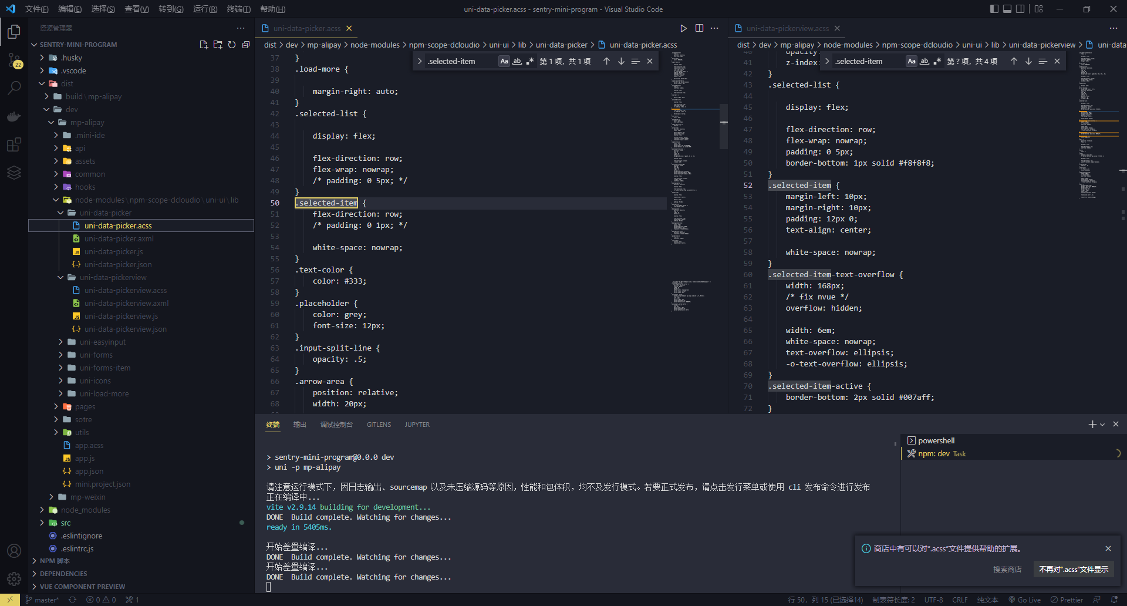Open more actions of the Explorer panel

click(241, 28)
